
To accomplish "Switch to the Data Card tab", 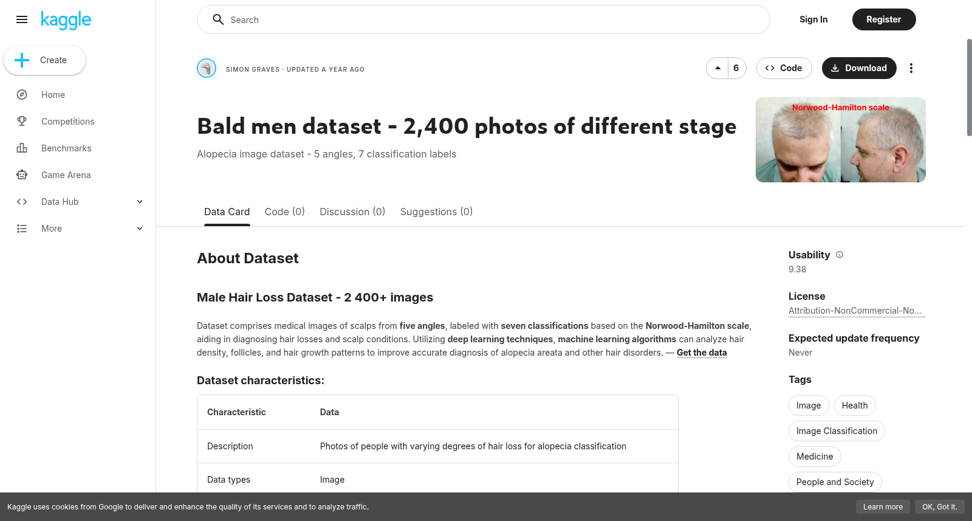I will click(227, 212).
